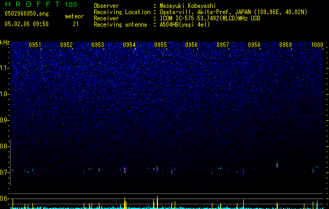Viewport: 329px width, 209px height.
Task: Click the 0.8 kHz axis label
Action: coord(5,146)
